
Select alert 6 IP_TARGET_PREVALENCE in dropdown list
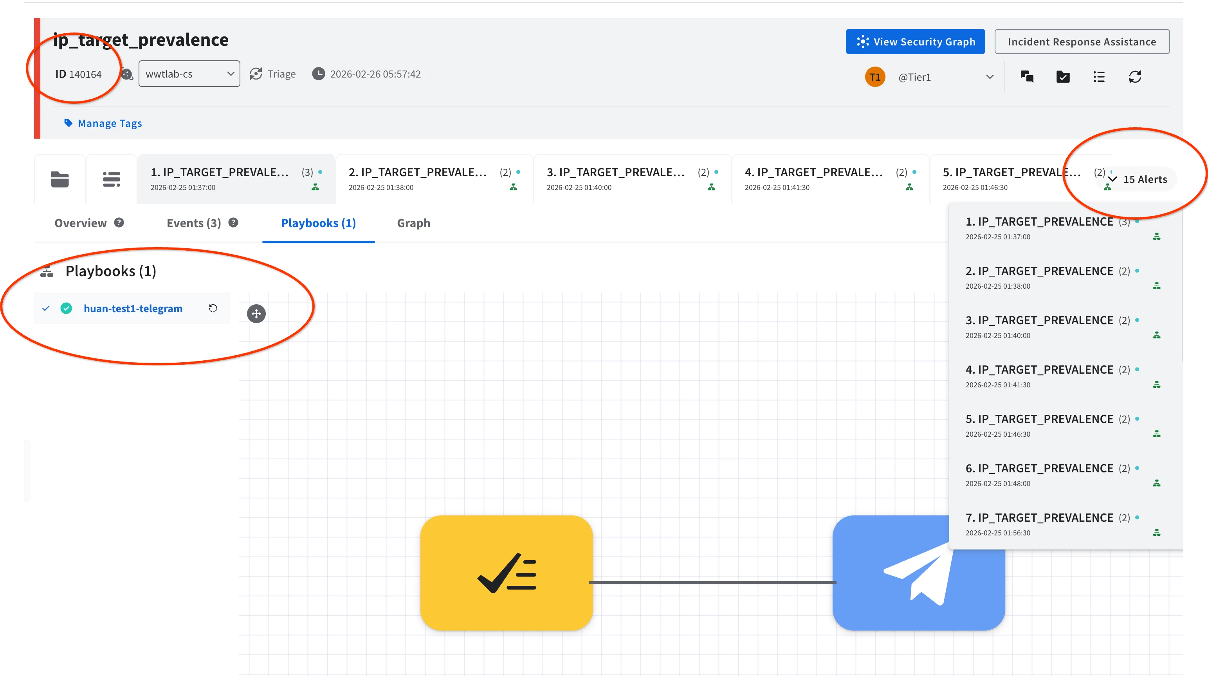coord(1046,474)
